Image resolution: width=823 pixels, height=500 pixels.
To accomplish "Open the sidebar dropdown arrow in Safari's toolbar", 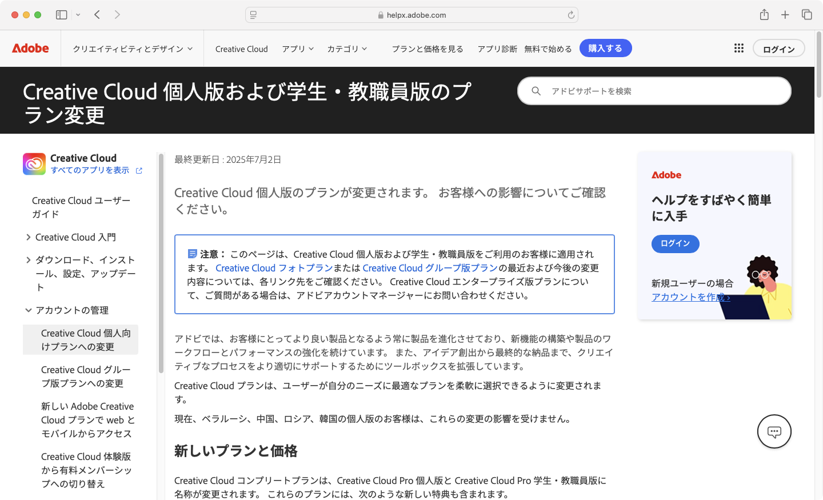I will tap(78, 15).
